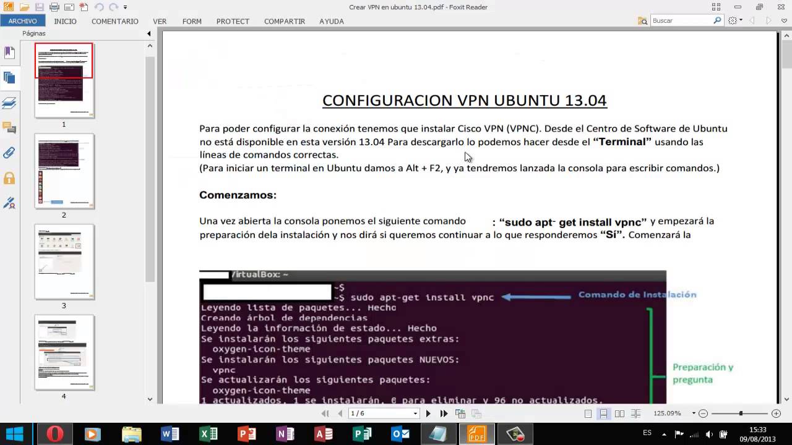Screen dimensions: 792x445
Task: Switch to the AYUDA ribbon tab
Action: coord(332,21)
